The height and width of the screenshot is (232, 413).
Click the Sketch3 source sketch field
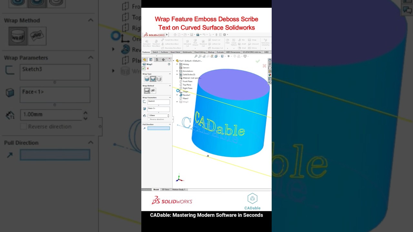158,102
